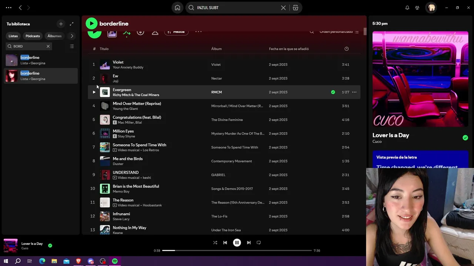This screenshot has width=474, height=266.
Task: Open the Friend Activity icon
Action: 417,8
